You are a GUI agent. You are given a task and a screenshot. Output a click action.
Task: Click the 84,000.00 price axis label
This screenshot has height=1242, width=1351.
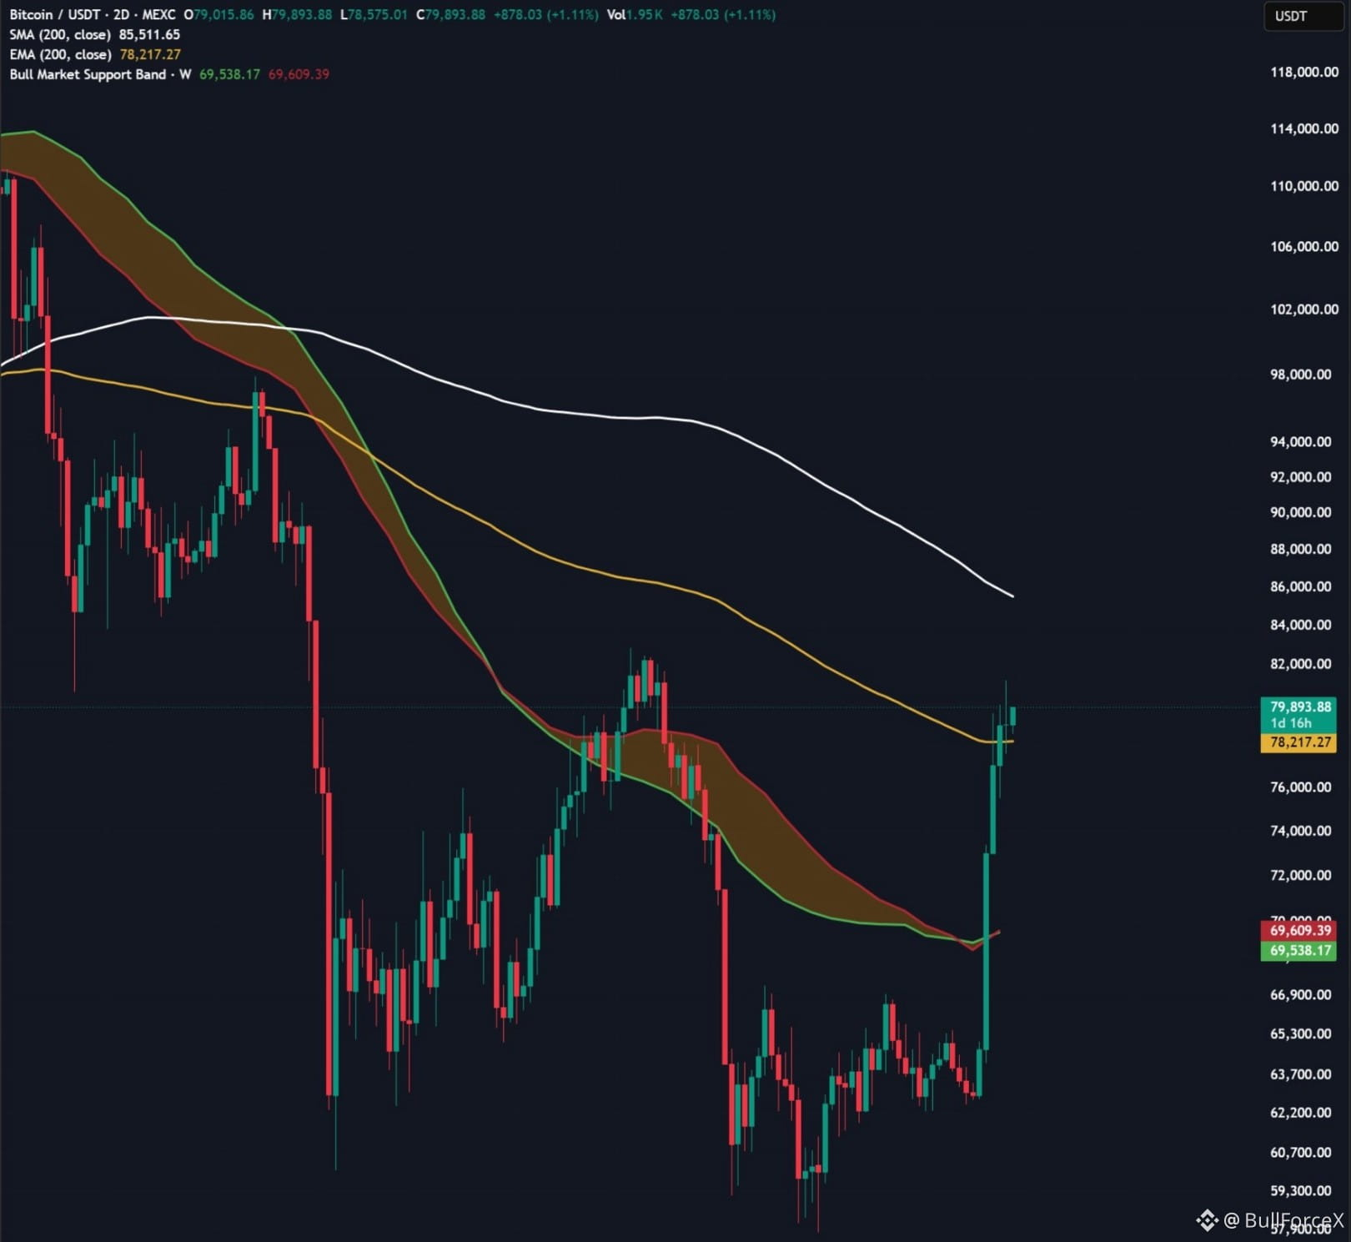[x=1301, y=625]
